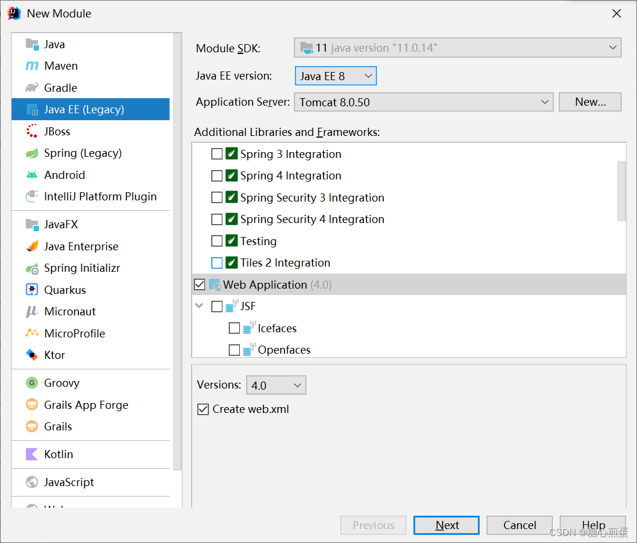Click the Quarkus icon
This screenshot has width=637, height=543.
coord(32,289)
